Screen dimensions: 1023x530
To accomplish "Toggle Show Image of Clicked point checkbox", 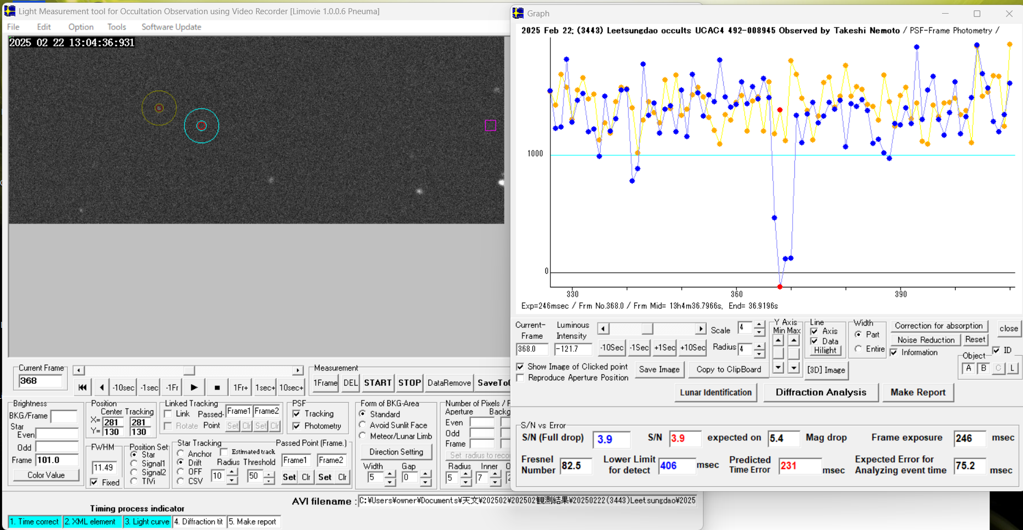I will (520, 367).
